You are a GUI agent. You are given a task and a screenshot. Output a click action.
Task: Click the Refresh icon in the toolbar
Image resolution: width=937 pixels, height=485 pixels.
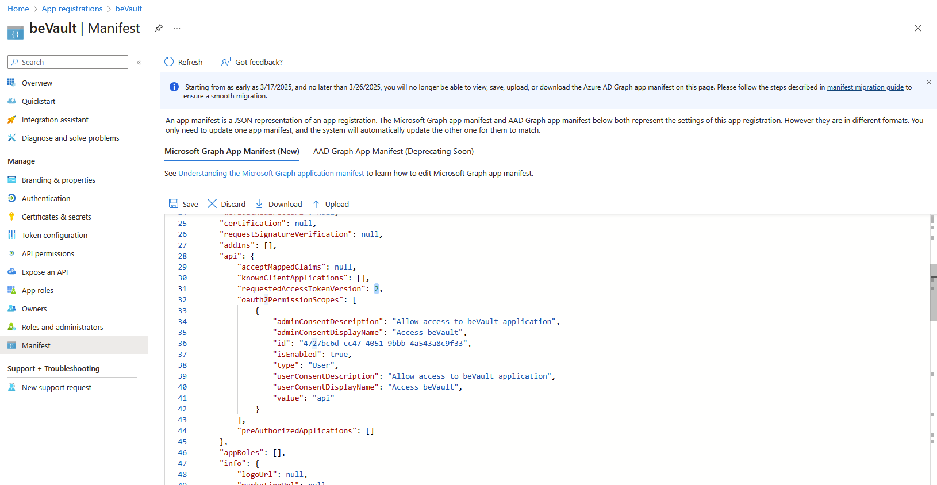point(169,62)
